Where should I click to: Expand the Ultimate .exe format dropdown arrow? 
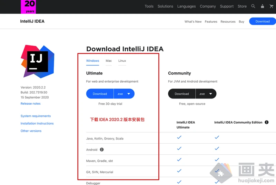129,94
